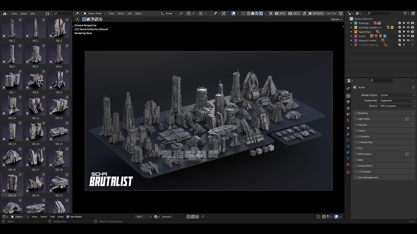Click the properties search field

click(x=381, y=80)
